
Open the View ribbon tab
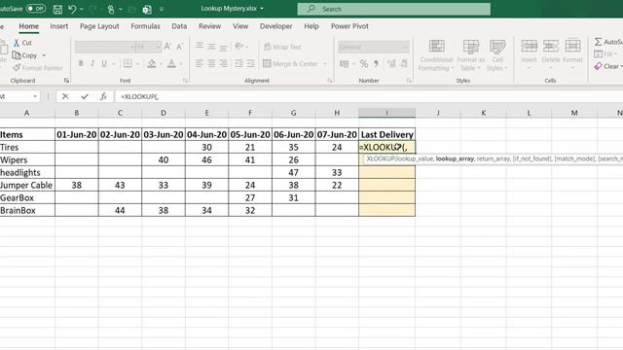(240, 26)
